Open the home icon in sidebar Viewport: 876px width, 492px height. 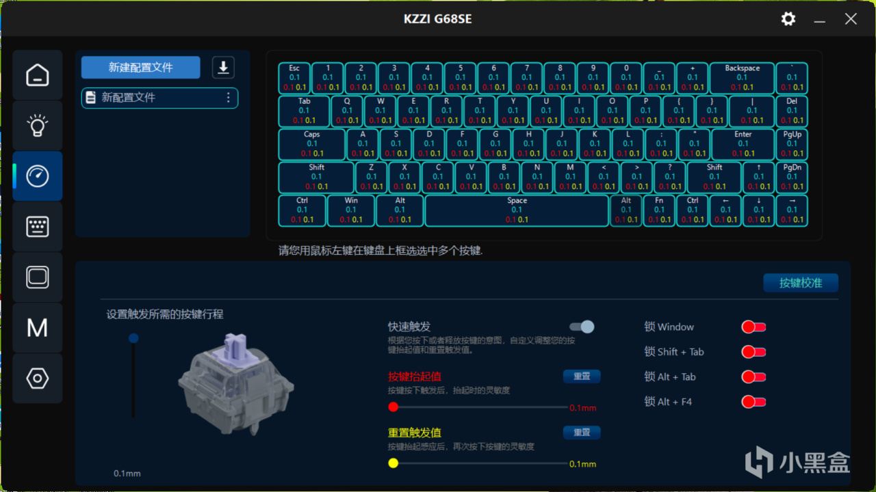click(x=38, y=75)
